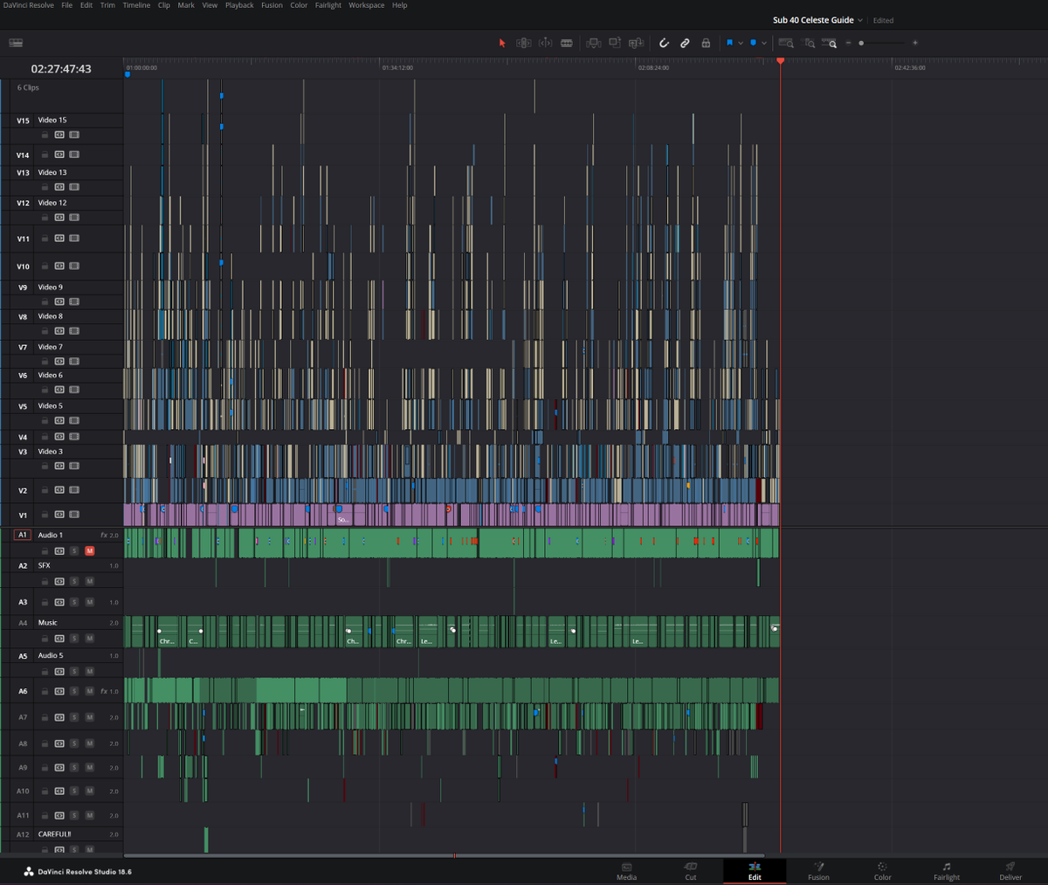
Task: Click the Insert Clip toolbar icon
Action: [594, 43]
